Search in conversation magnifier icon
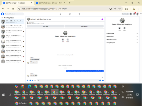 click(124, 28)
